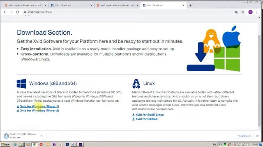Open the purple round taskbar icon
Image resolution: width=263 pixels, height=147 pixels.
(x=54, y=144)
